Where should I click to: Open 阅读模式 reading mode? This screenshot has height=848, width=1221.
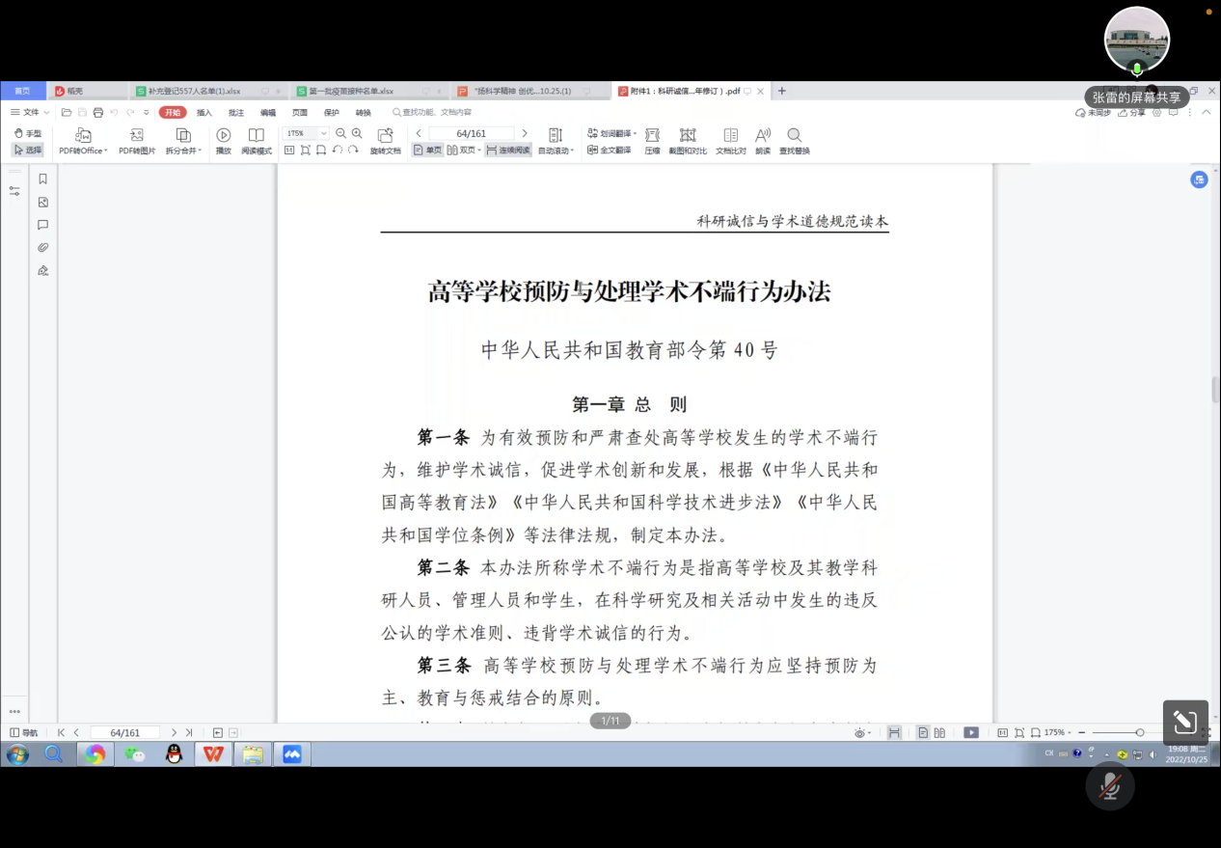(256, 135)
